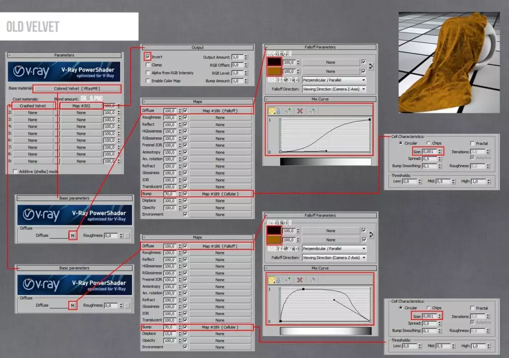Delete the selected point in the upper Mix Curve

(x=300, y=111)
